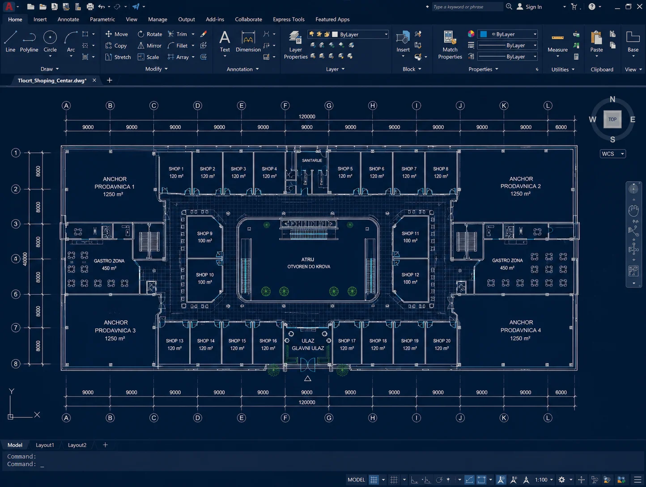The width and height of the screenshot is (646, 487).
Task: Click Sign In button
Action: click(x=529, y=7)
